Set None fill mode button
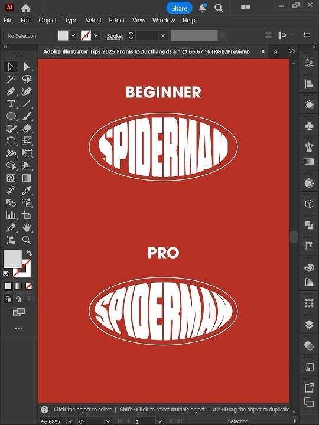The image size is (319, 425). click(28, 286)
